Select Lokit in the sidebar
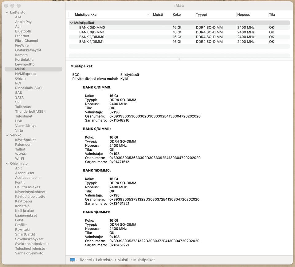This screenshot has width=295, height=267. tap(19, 220)
